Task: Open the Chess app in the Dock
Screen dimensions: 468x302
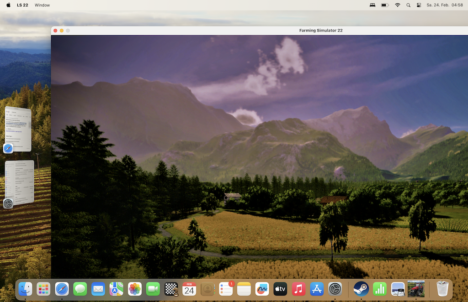Action: pos(171,289)
